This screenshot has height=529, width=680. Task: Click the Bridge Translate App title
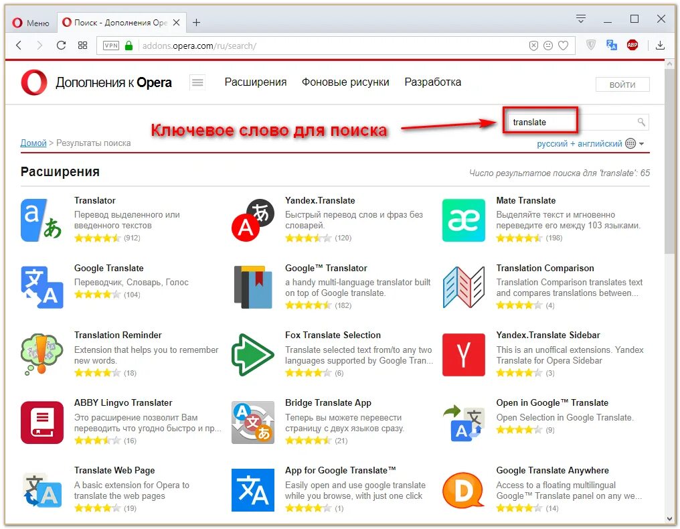click(328, 402)
